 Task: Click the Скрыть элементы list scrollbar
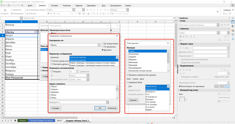117,92
